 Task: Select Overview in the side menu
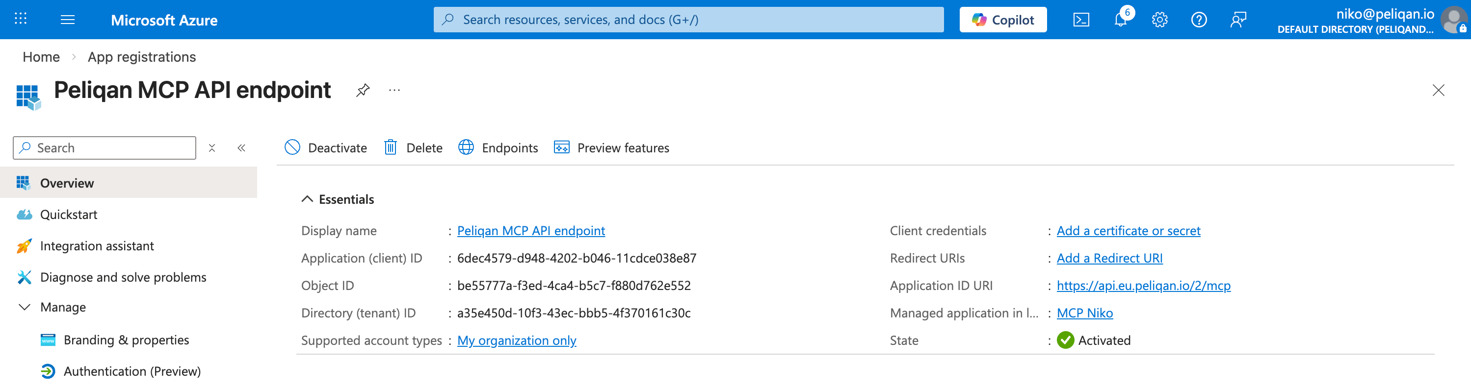(x=129, y=183)
